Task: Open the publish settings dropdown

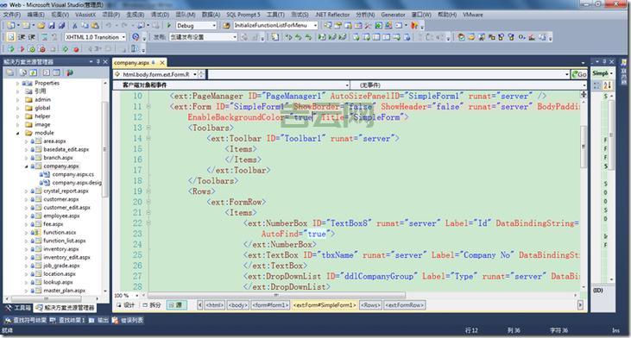Action: coord(235,37)
